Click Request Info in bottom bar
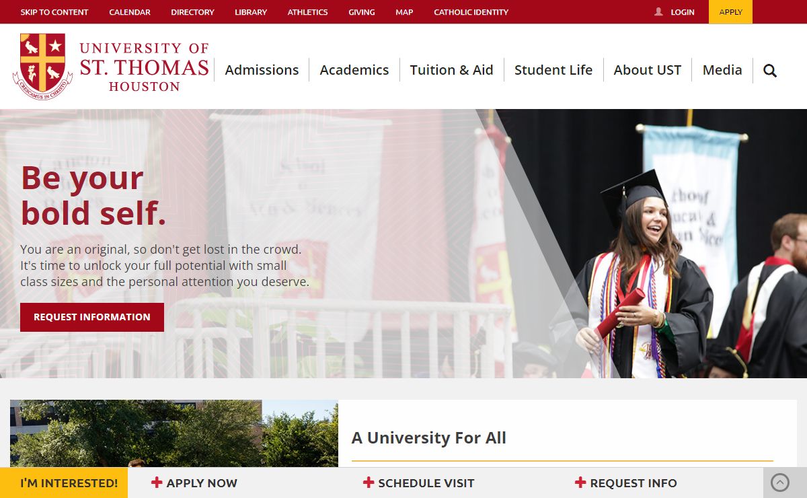Image resolution: width=807 pixels, height=498 pixels. (x=626, y=483)
